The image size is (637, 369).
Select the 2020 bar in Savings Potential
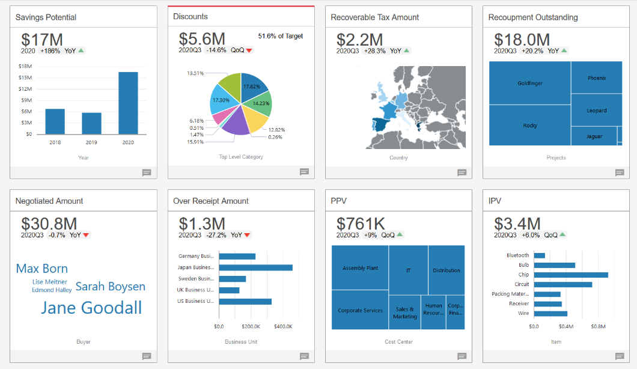128,103
